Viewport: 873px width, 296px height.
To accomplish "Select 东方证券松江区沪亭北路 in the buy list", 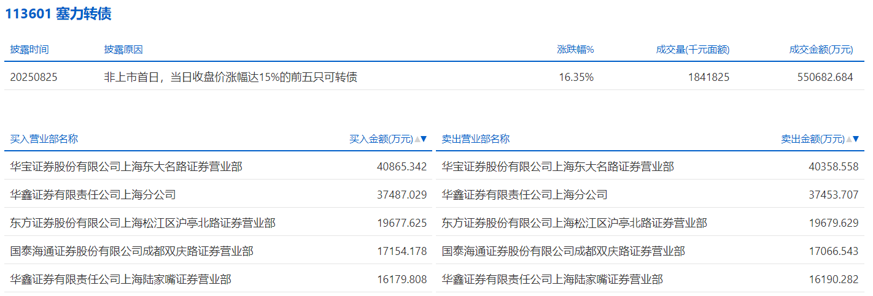I will (143, 223).
